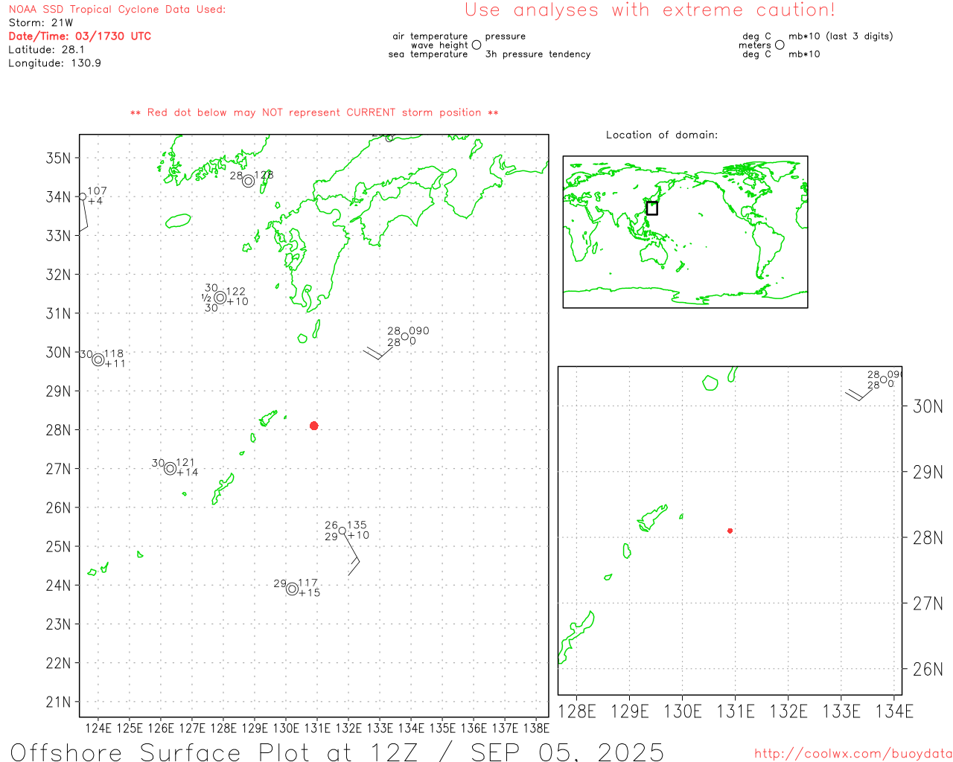The width and height of the screenshot is (953, 762).
Task: Click the 'wave height' legend label
Action: click(x=439, y=45)
